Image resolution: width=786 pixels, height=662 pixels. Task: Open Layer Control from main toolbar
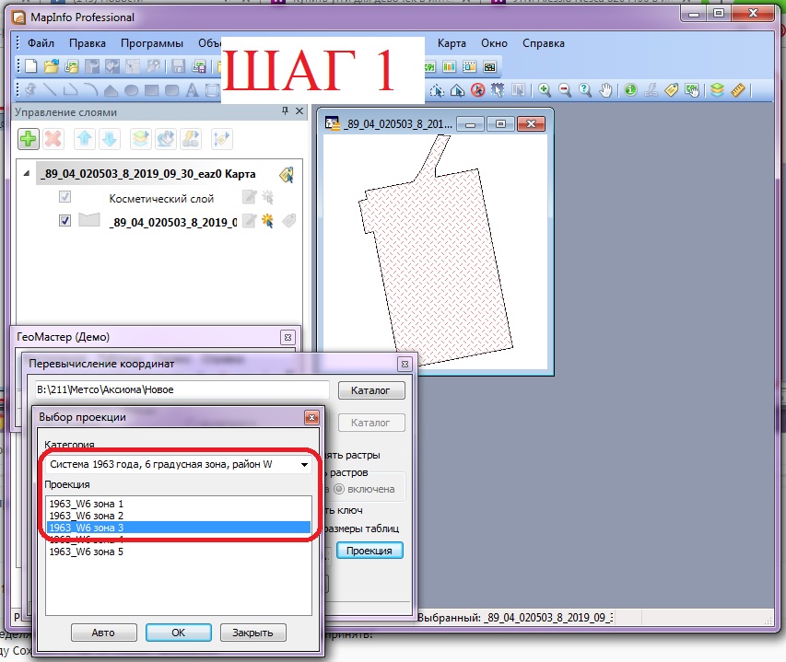[x=717, y=90]
